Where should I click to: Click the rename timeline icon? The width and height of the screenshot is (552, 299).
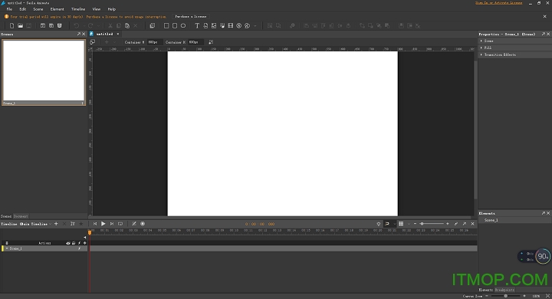(x=73, y=224)
